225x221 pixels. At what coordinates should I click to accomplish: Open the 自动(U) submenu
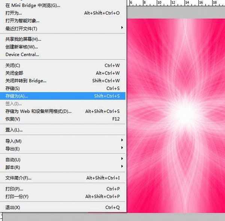(x=13, y=160)
